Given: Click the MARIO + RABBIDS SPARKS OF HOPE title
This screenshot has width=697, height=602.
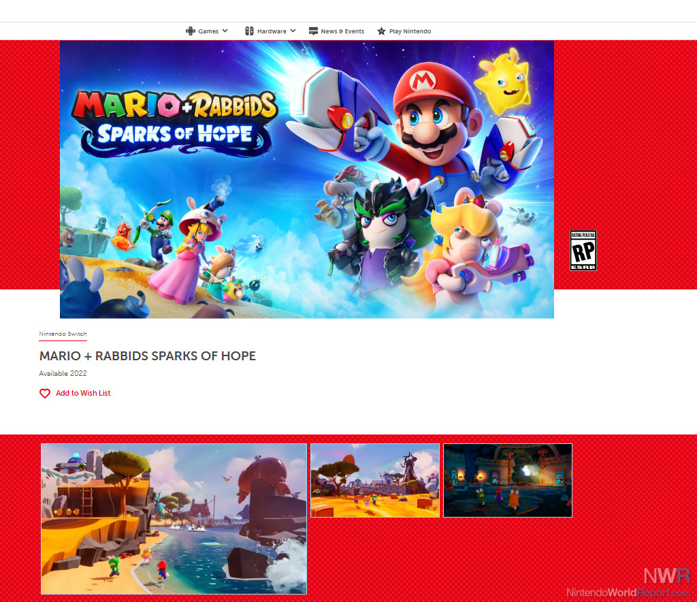Looking at the screenshot, I should click(x=148, y=356).
